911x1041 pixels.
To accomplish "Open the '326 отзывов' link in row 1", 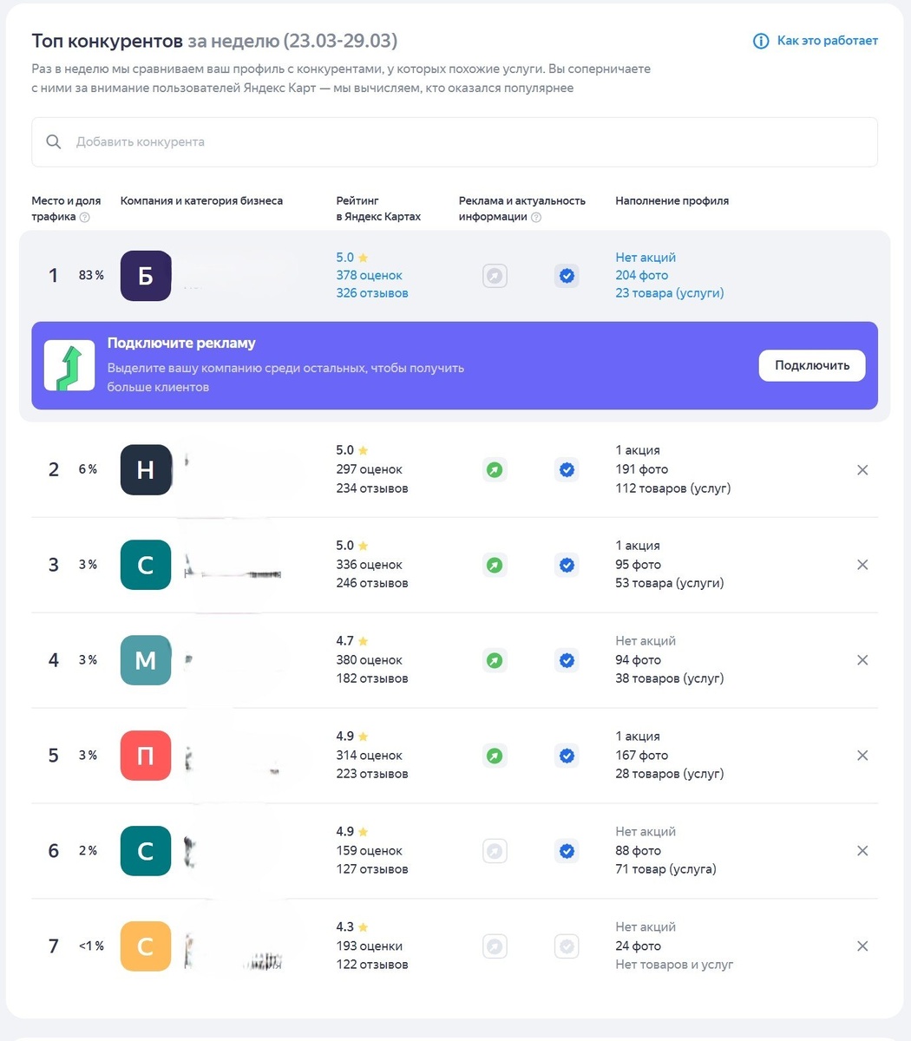I will pos(372,293).
